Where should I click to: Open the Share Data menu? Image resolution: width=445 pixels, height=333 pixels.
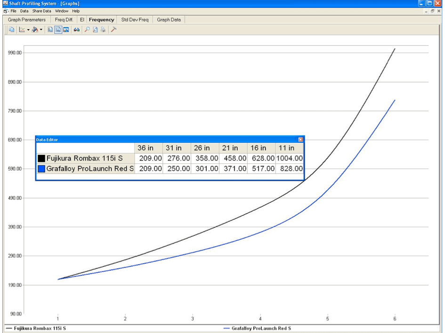41,11
